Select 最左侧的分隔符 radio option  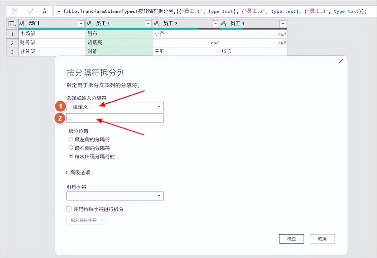coord(71,139)
